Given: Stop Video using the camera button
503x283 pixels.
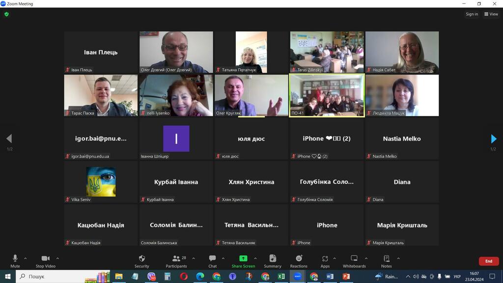Looking at the screenshot, I should 45,260.
